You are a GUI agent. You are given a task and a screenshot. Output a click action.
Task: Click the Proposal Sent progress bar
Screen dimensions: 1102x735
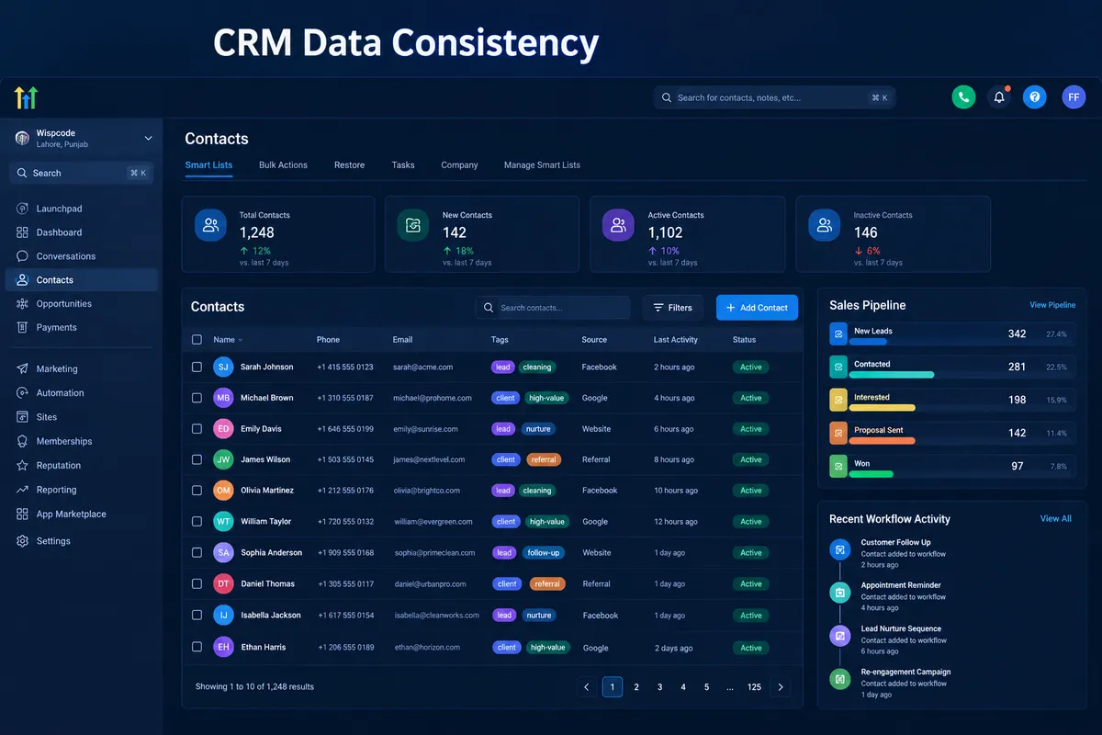tap(882, 441)
